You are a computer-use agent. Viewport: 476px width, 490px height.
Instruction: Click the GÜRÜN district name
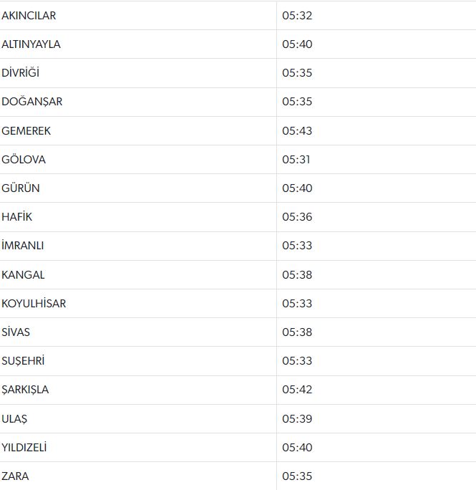click(21, 188)
